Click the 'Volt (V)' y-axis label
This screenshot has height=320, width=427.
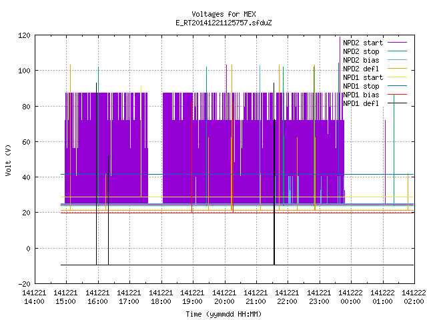tap(8, 160)
